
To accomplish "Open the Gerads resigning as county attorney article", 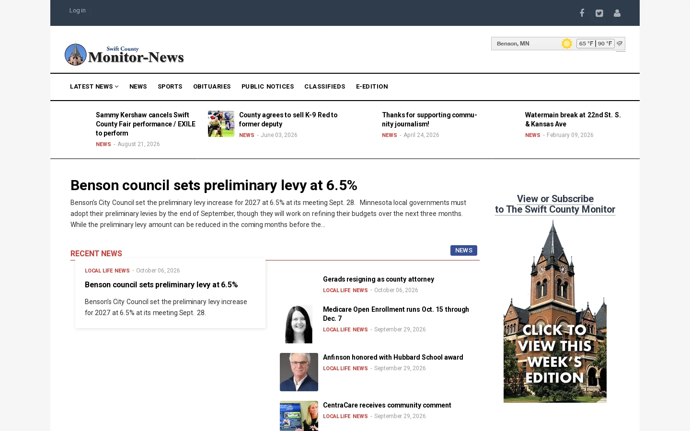I will (379, 279).
